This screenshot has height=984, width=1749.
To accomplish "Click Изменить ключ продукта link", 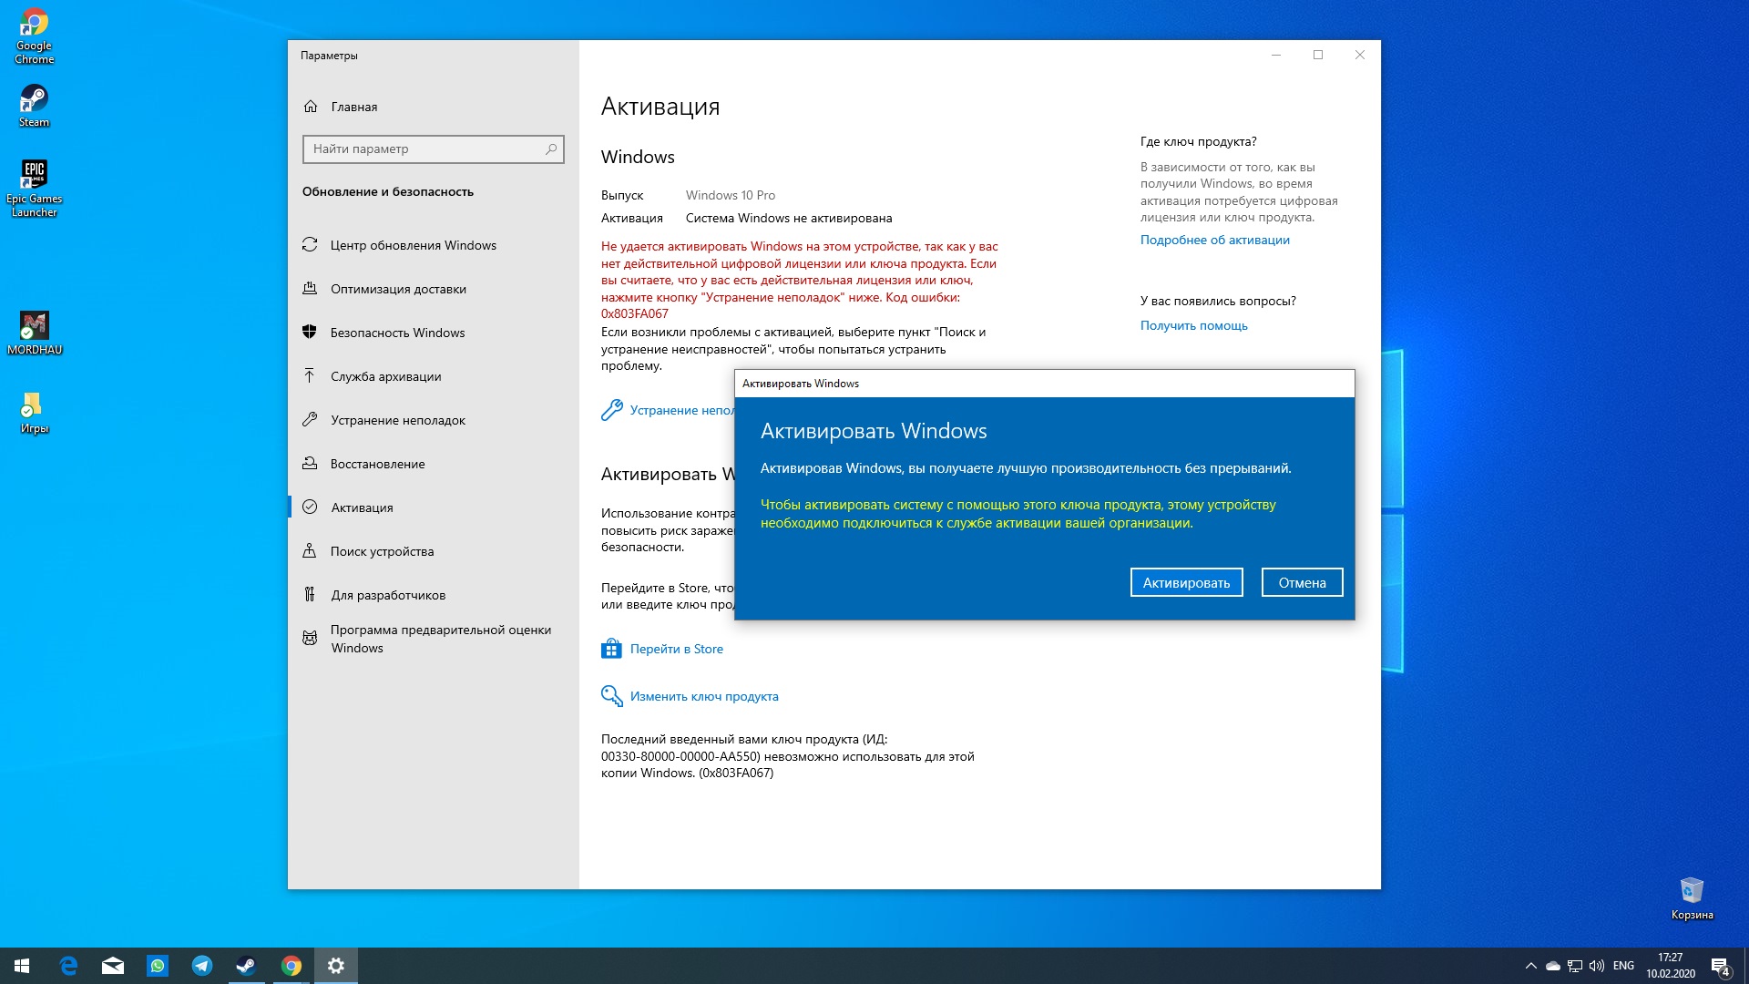I will point(703,696).
